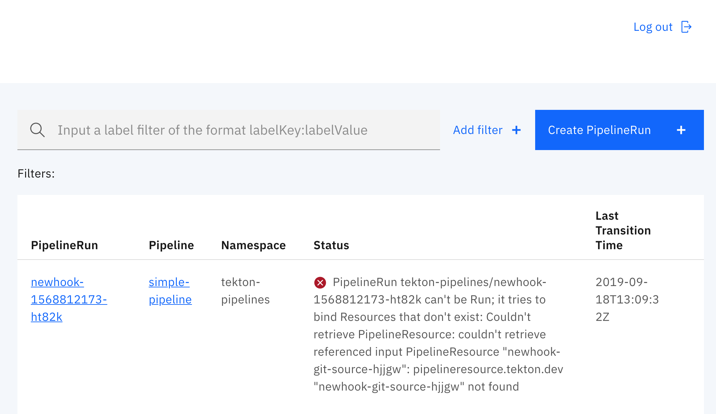This screenshot has width=716, height=414.
Task: Select the Last Transition Time header
Action: [623, 230]
